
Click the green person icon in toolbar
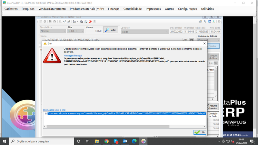click(214, 21)
